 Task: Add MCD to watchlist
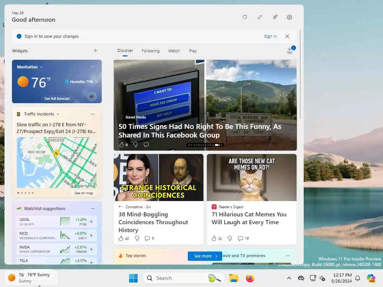click(x=91, y=235)
